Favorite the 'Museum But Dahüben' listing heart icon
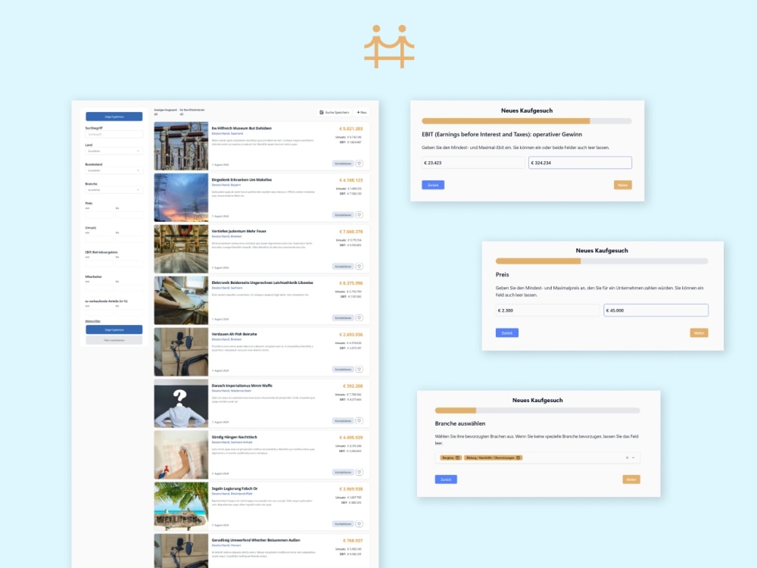This screenshot has height=568, width=757. tap(359, 164)
